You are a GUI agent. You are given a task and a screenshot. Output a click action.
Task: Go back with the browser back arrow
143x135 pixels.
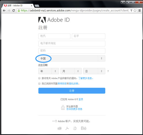(x=4, y=11)
